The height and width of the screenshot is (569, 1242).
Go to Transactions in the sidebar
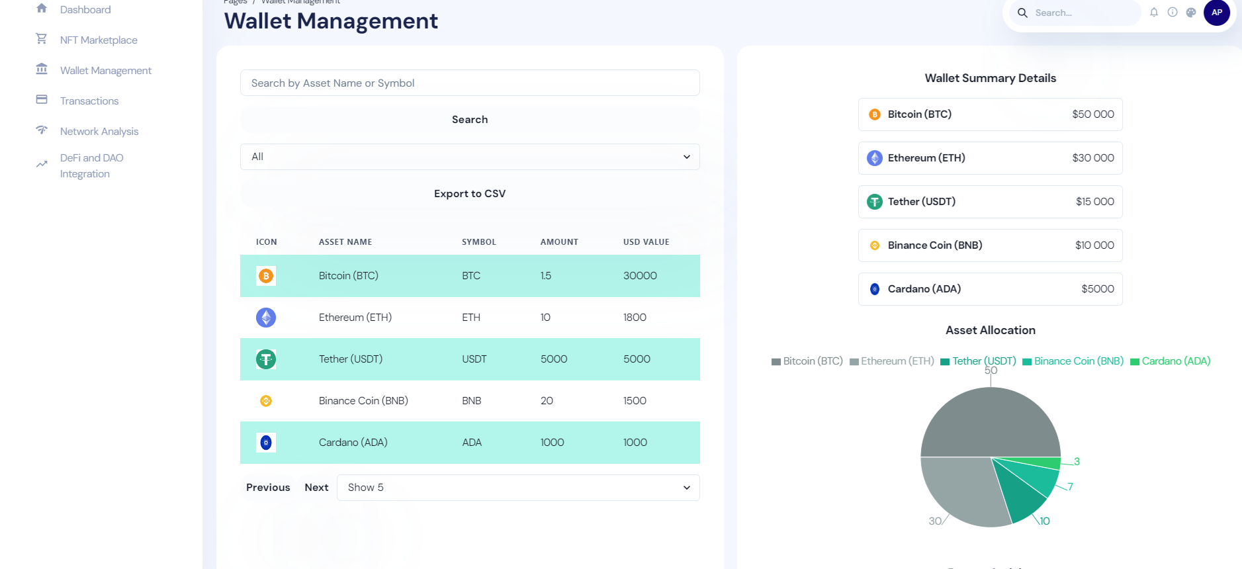[89, 101]
